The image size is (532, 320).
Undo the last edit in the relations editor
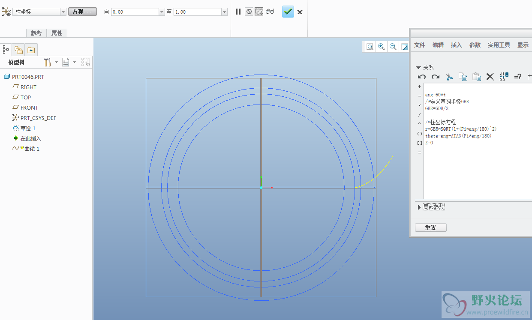(422, 77)
